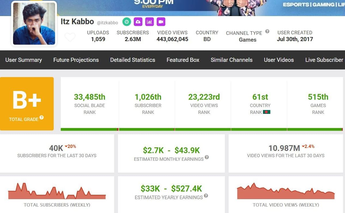Click the Estimated Monthly Earnings help icon

click(207, 157)
